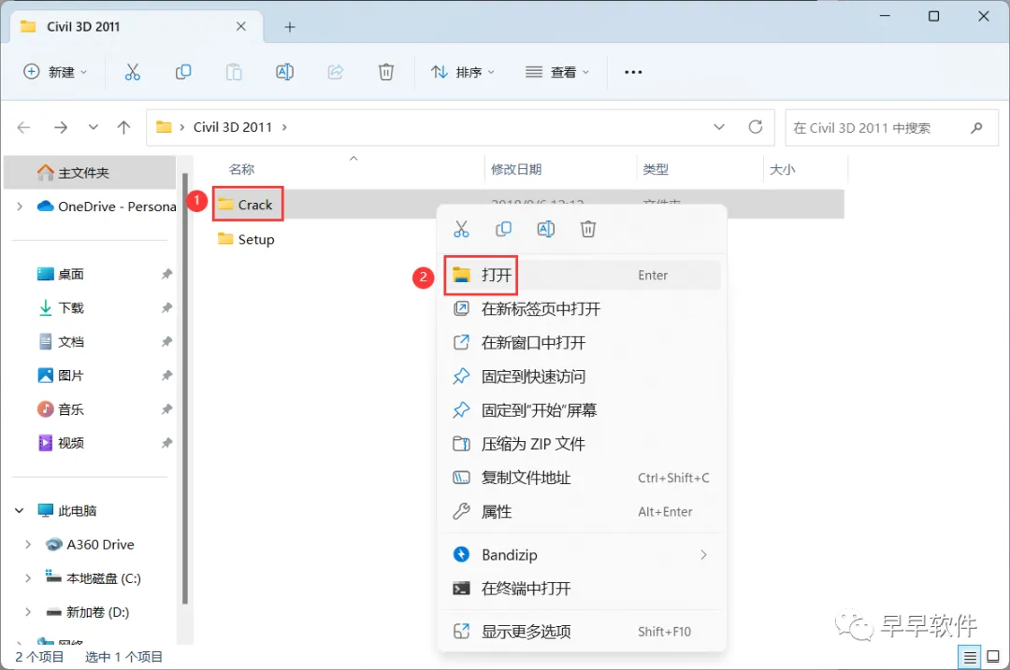This screenshot has width=1010, height=670.
Task: Click the Refresh icon beside the address bar
Action: coord(756,127)
